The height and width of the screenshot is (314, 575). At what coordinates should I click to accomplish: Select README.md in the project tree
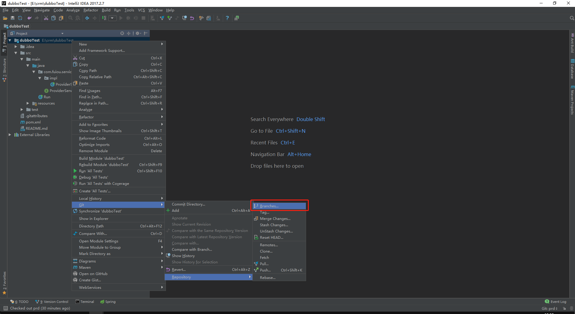click(x=34, y=129)
